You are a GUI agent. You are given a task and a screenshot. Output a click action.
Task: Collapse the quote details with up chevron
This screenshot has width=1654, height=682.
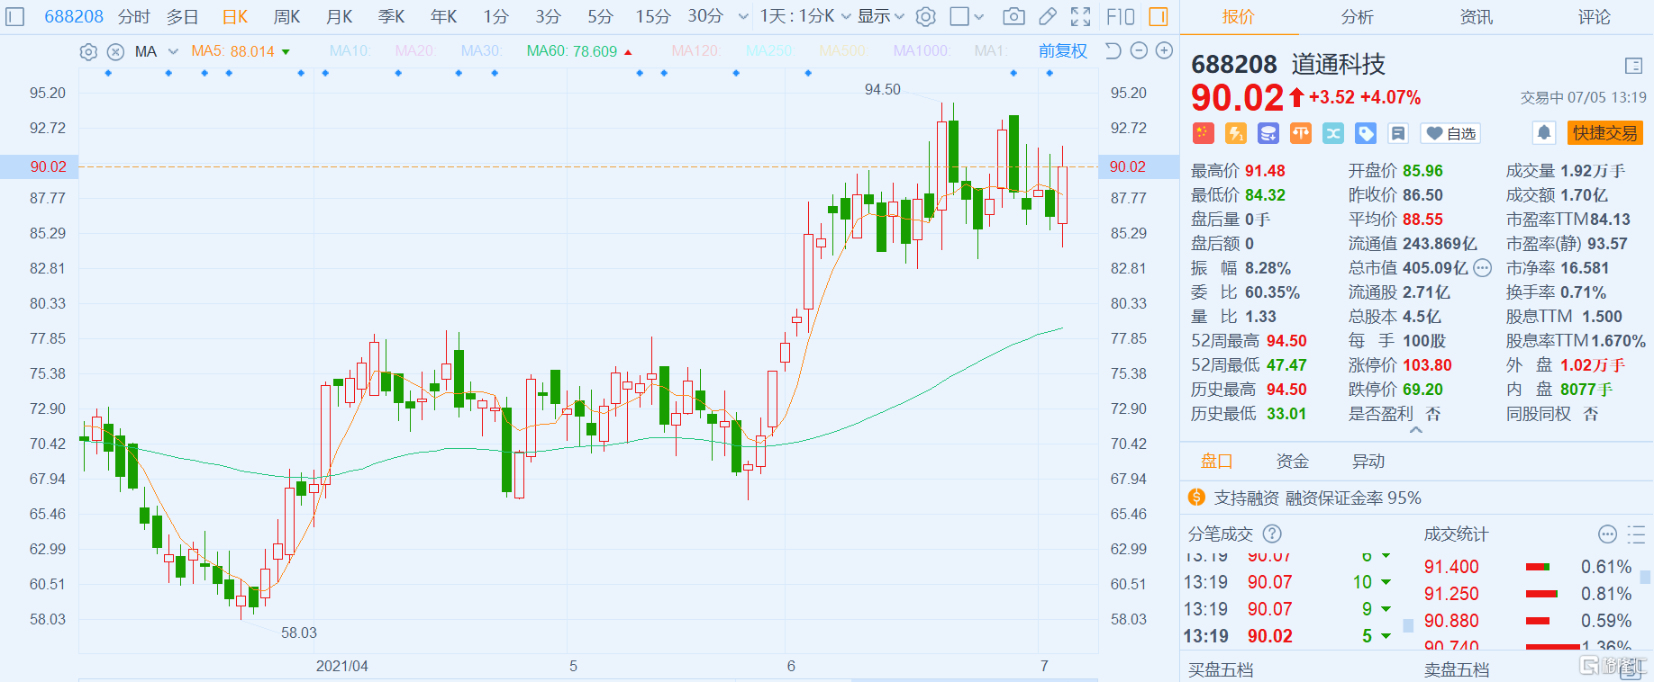pos(1416,431)
